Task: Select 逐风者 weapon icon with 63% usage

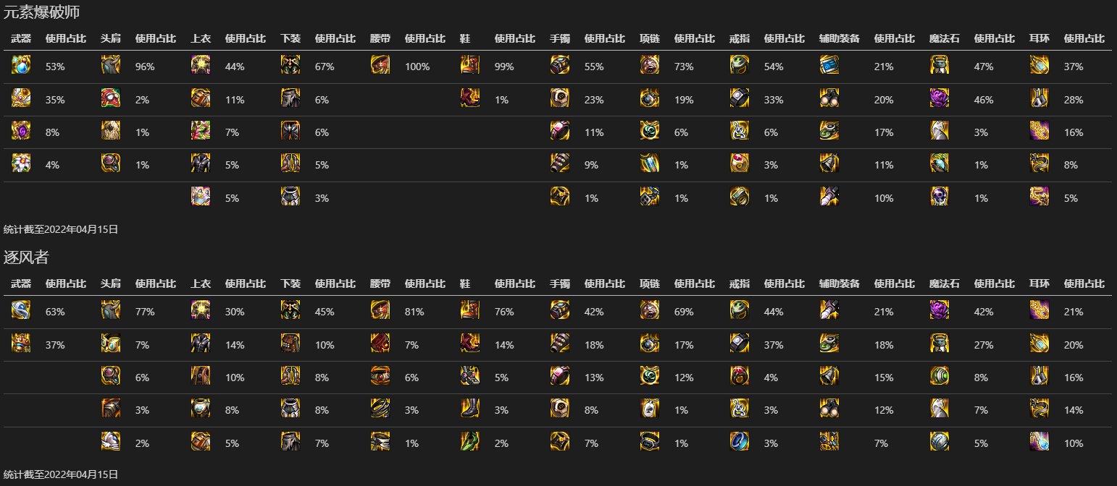Action: point(21,311)
